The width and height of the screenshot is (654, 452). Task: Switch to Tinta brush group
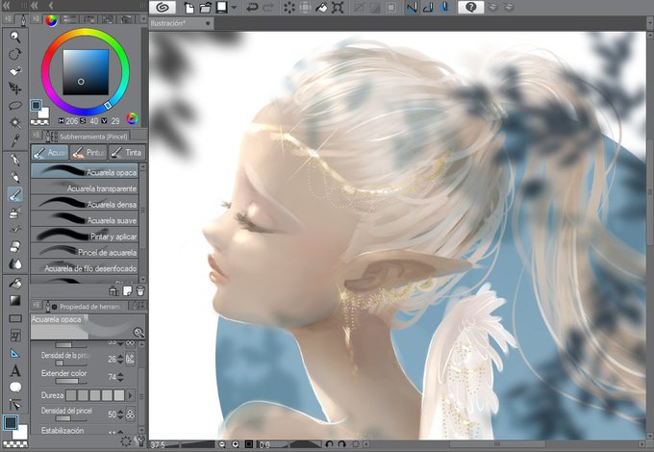pos(127,153)
